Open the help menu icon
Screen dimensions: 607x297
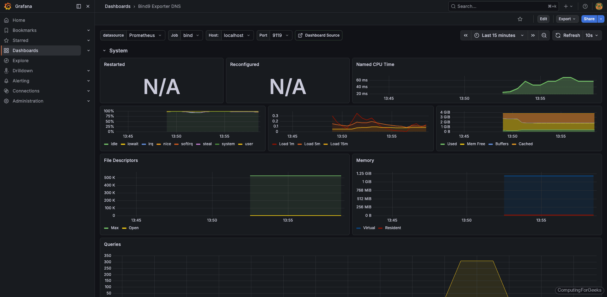pos(585,6)
